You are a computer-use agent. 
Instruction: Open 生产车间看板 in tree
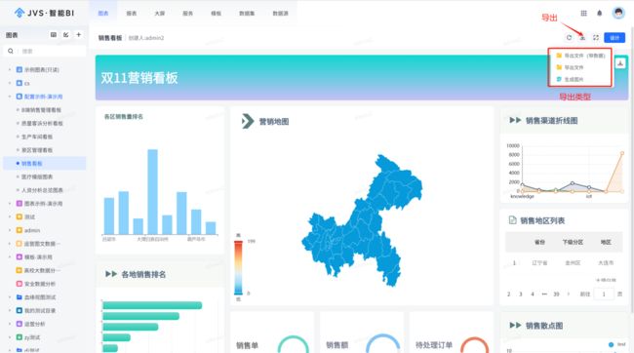pos(37,137)
